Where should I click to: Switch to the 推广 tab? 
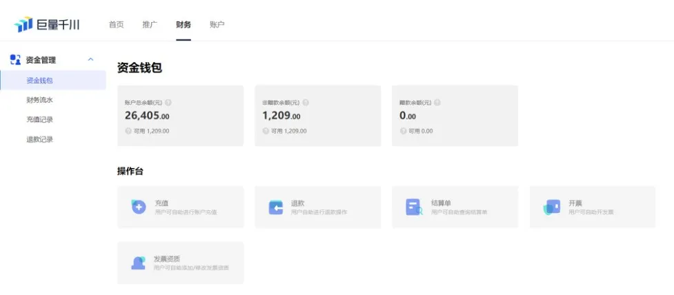(150, 25)
